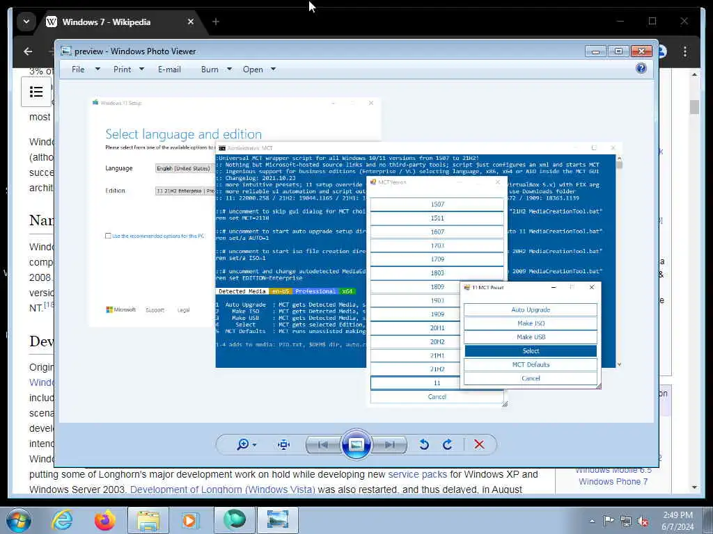Viewport: 713px width, 534px height.
Task: Launch Firefox from the taskbar
Action: [105, 520]
